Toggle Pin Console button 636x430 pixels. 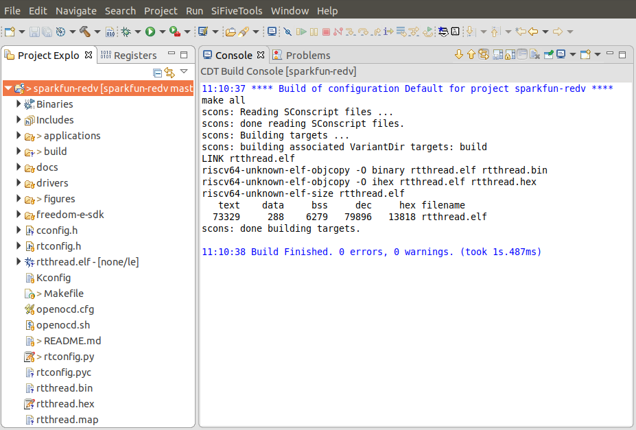548,55
